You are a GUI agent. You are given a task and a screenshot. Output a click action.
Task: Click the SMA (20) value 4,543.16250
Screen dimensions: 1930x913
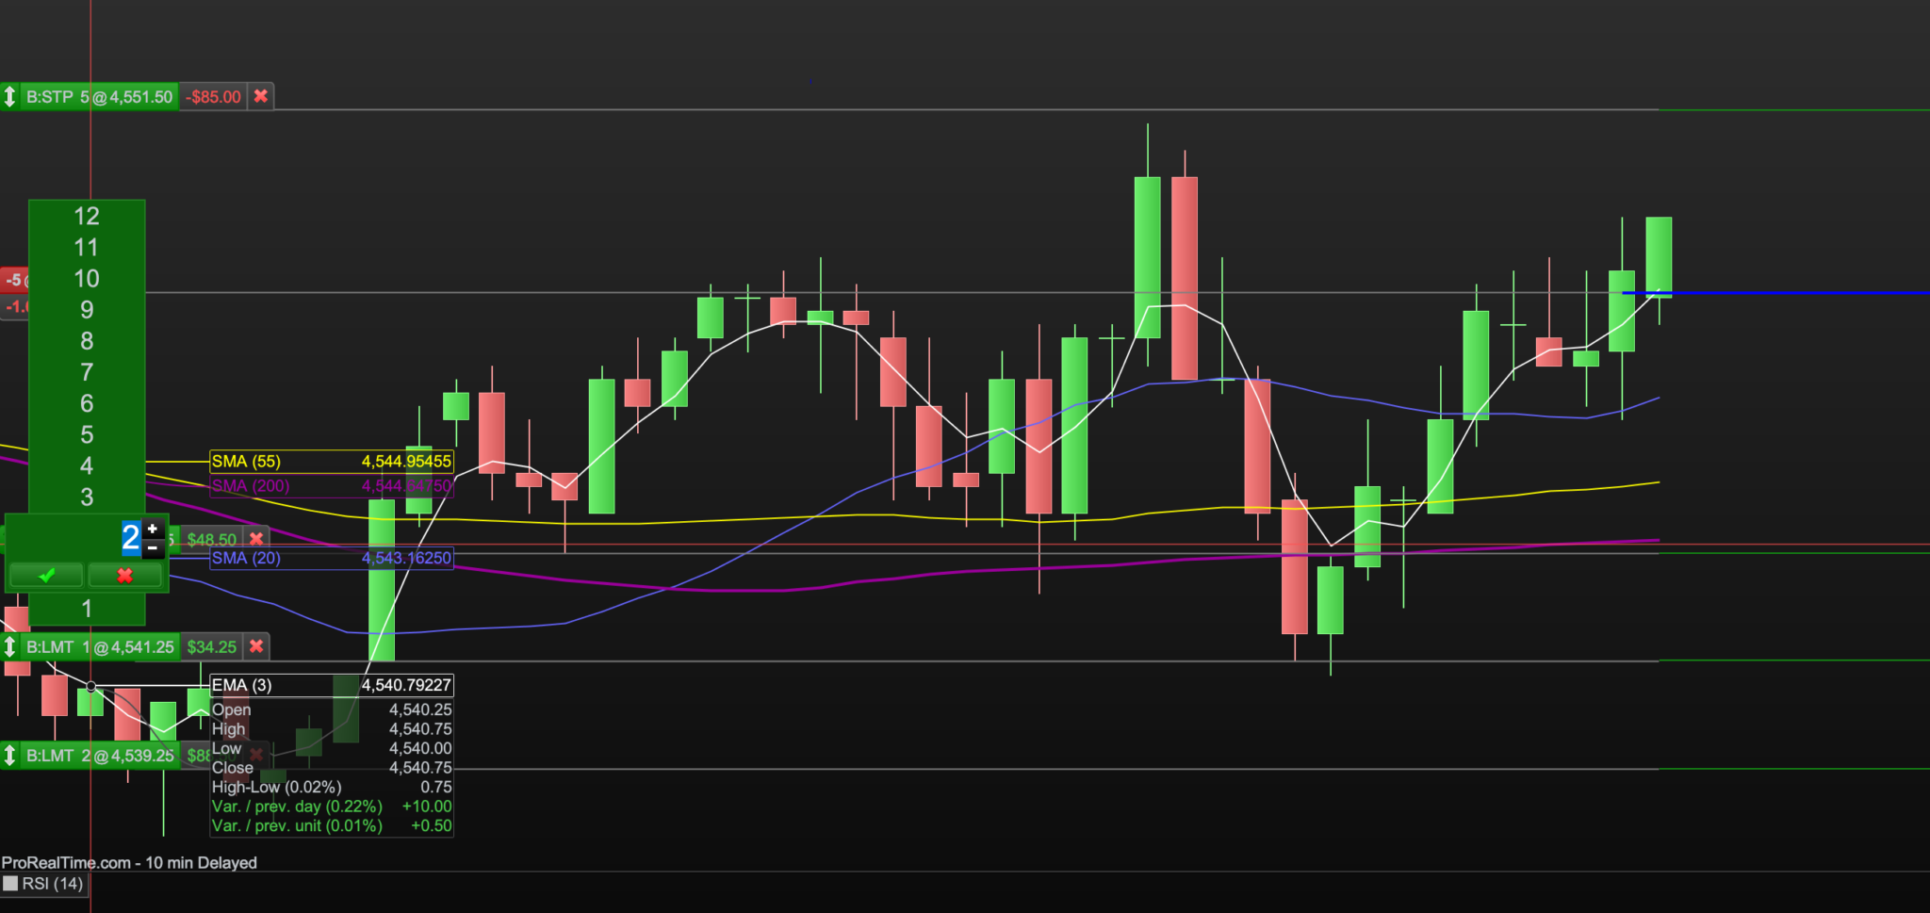[x=406, y=558]
